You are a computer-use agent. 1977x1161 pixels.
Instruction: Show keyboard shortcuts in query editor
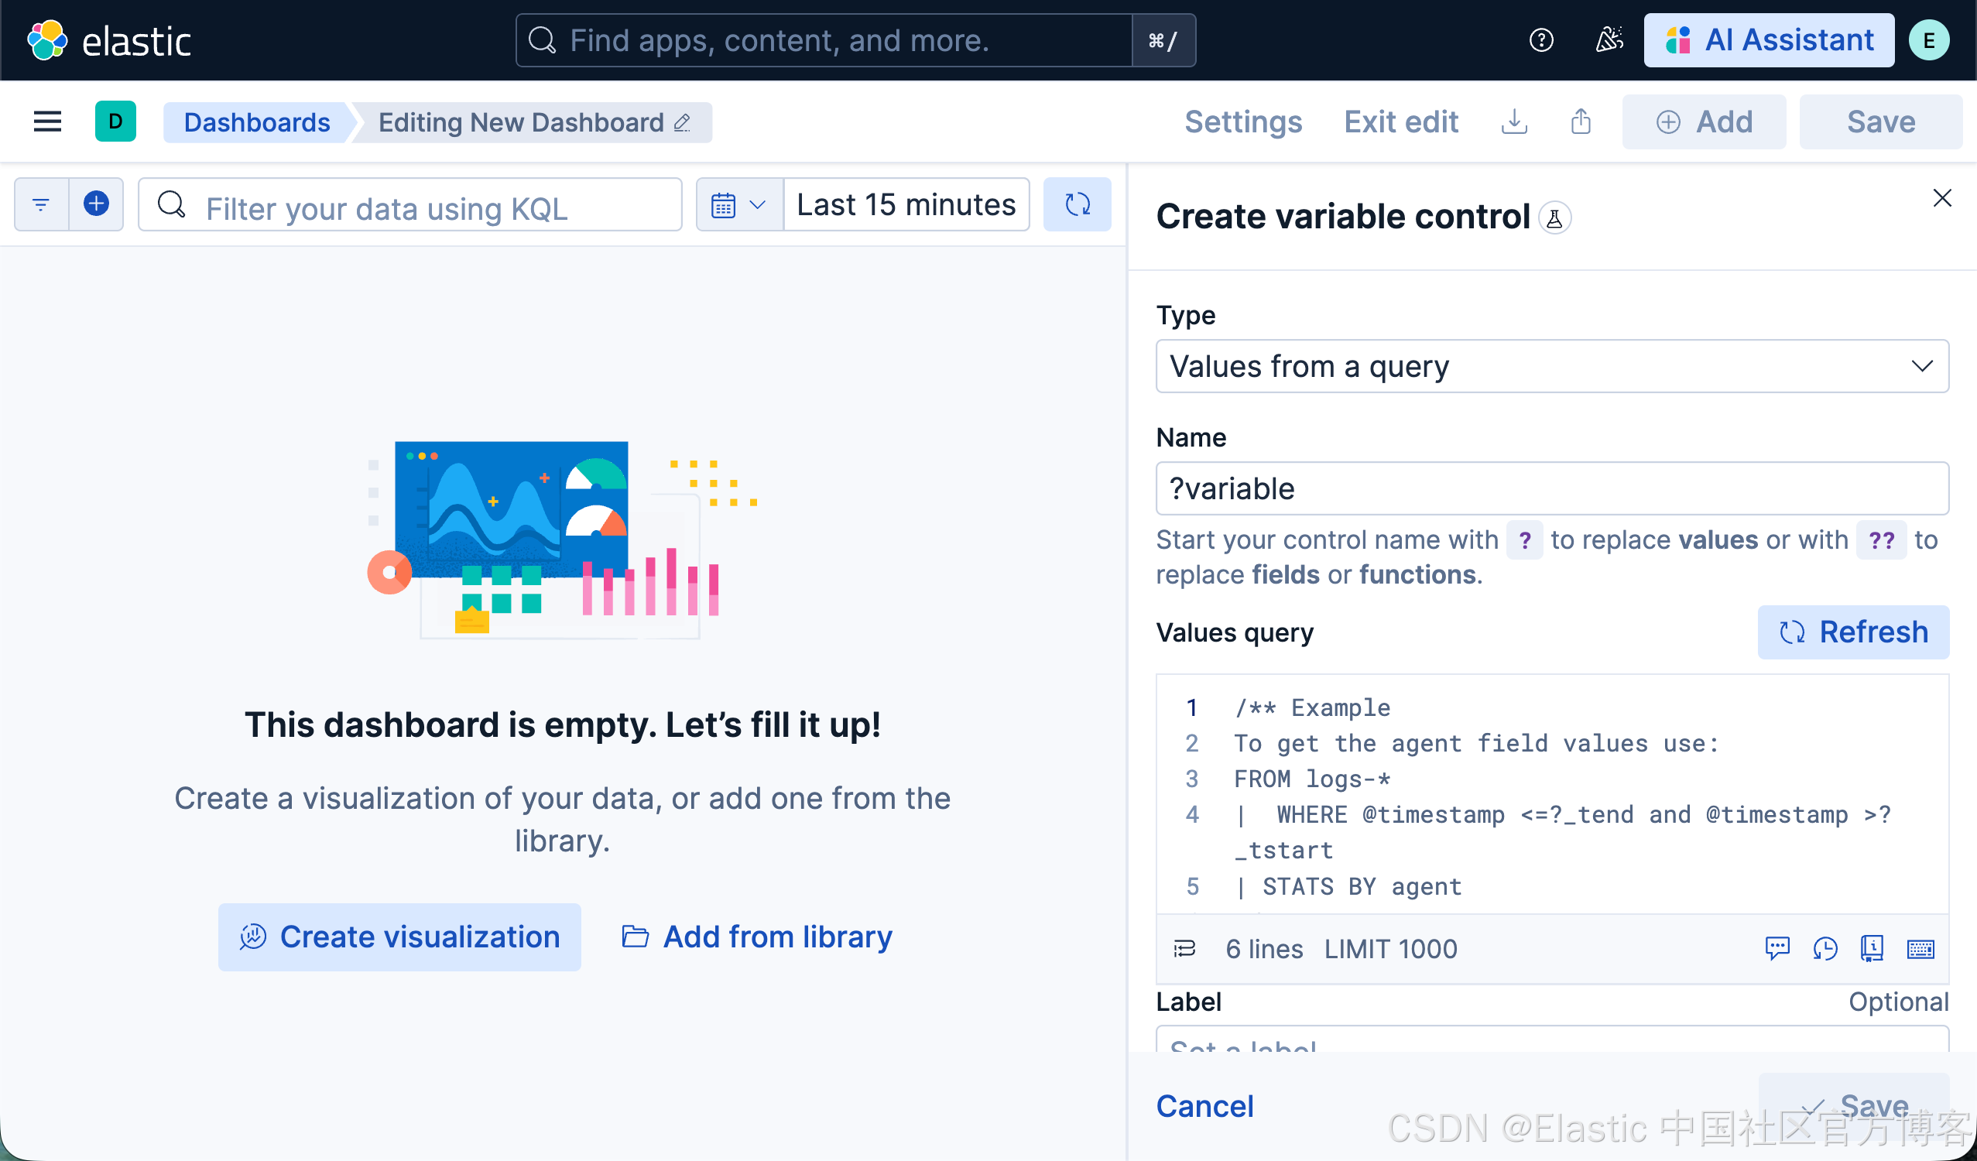point(1920,948)
